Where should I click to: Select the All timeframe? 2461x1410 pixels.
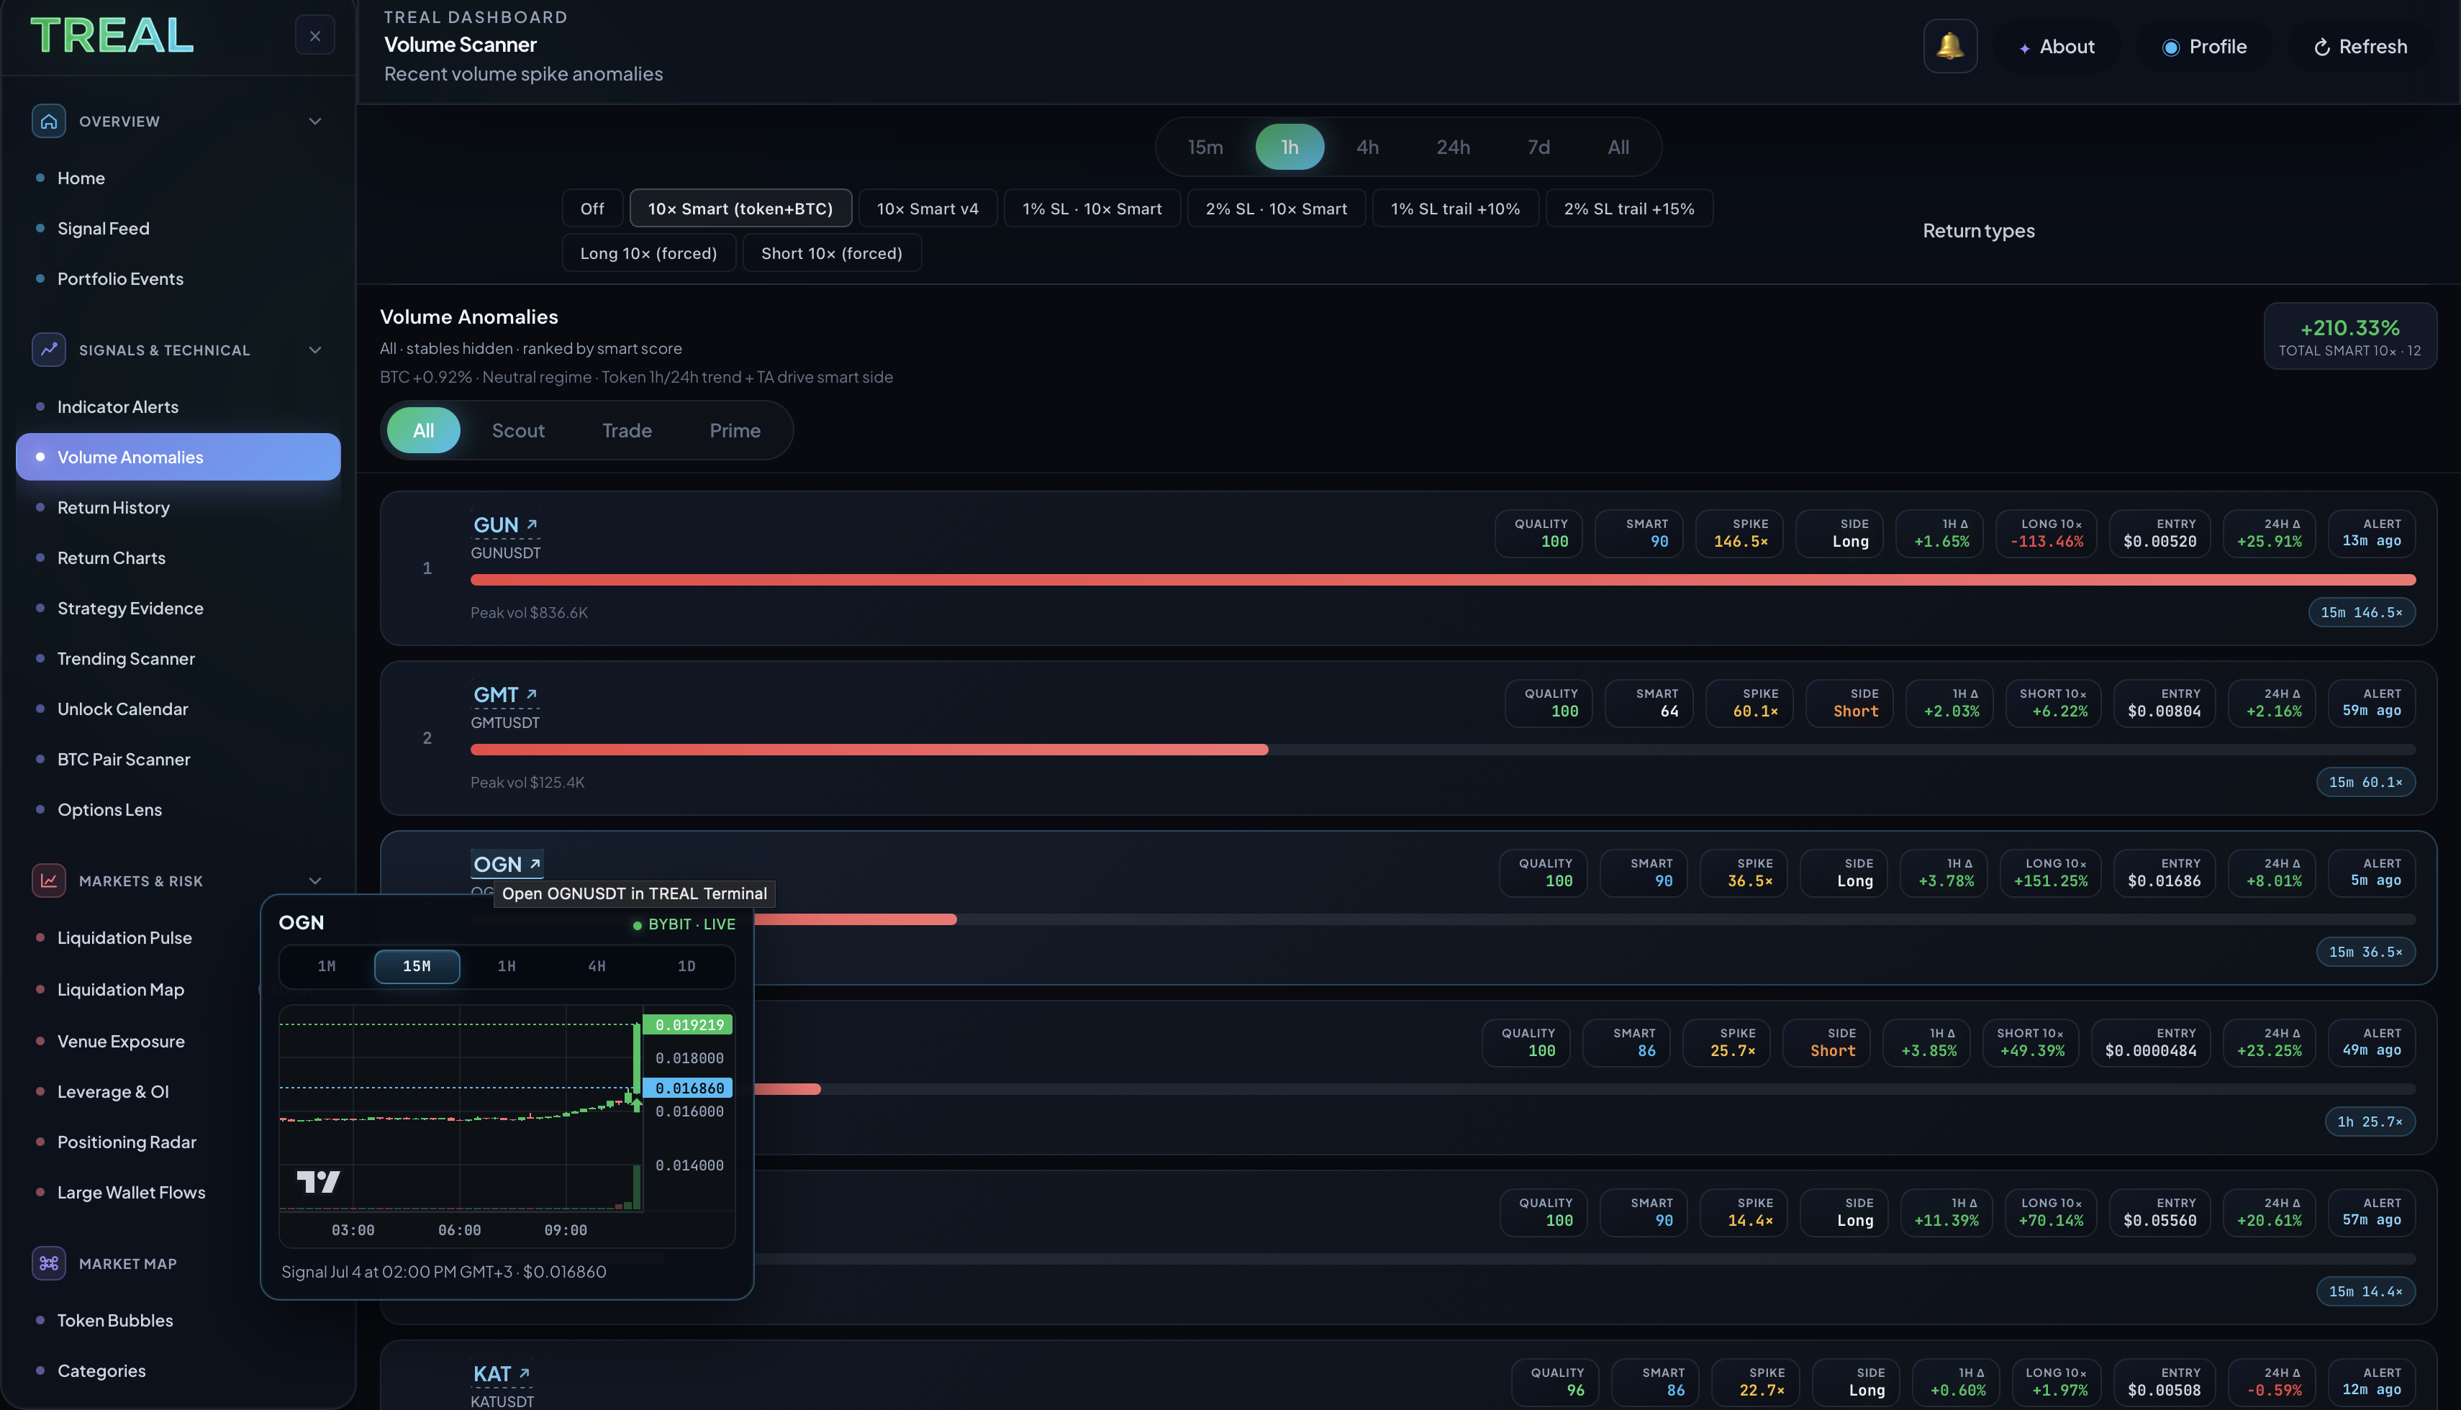point(1618,147)
